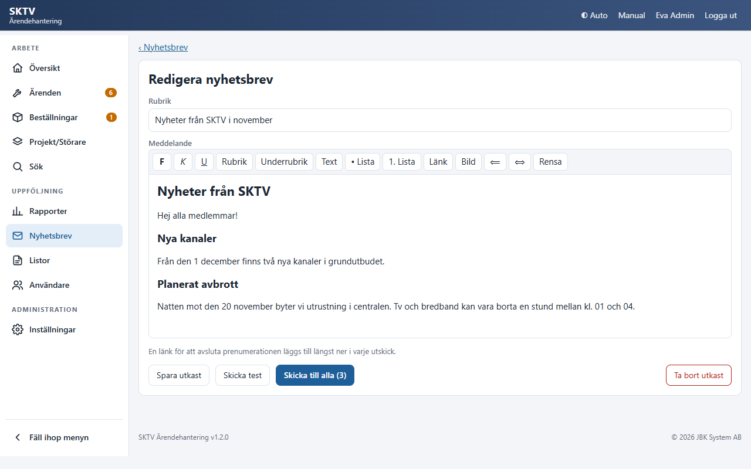Set paragraph as Rubrik heading
The image size is (751, 469).
pyautogui.click(x=234, y=162)
